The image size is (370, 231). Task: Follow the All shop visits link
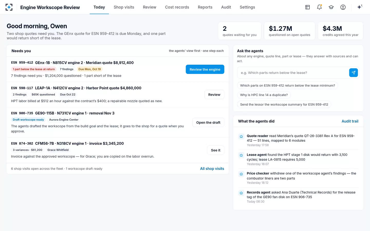pyautogui.click(x=212, y=169)
